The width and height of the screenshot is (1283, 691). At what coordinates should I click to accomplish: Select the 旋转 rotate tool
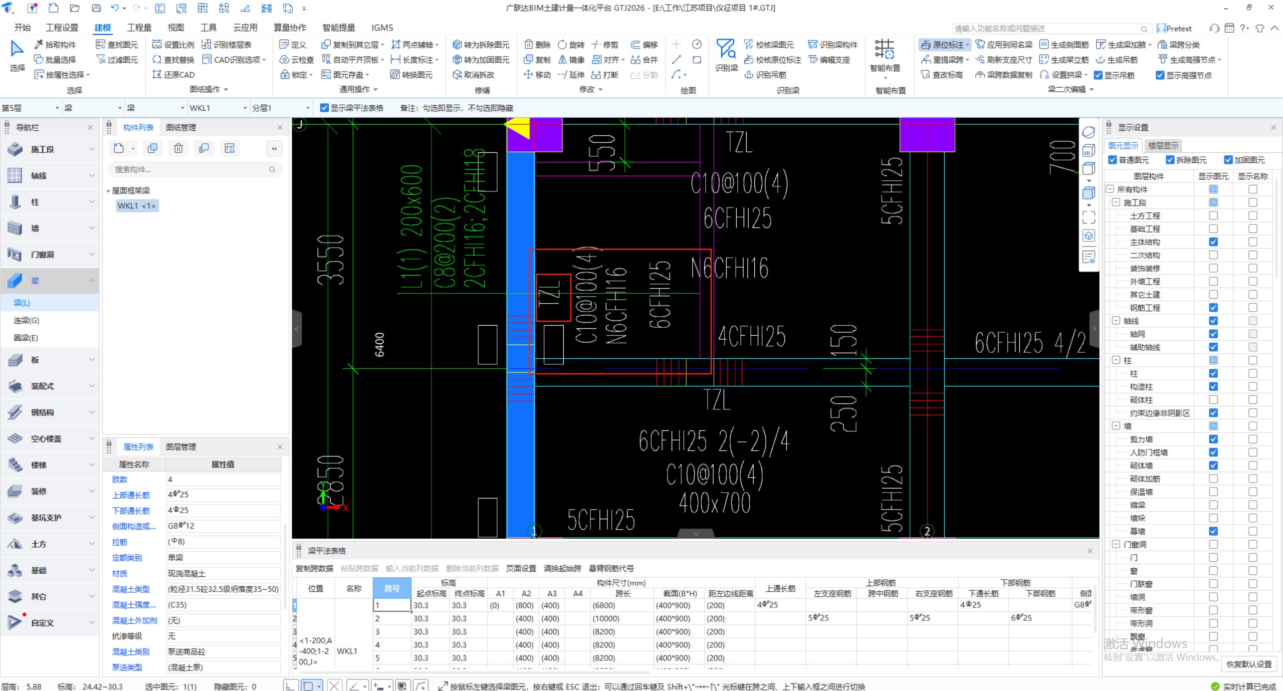(571, 45)
